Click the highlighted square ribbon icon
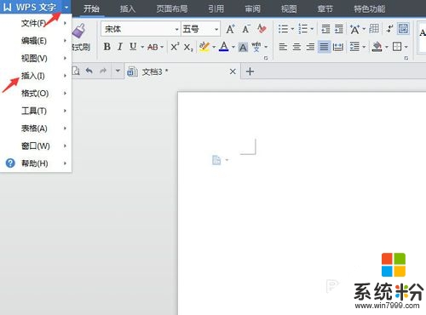The width and height of the screenshot is (426, 315). [403, 28]
